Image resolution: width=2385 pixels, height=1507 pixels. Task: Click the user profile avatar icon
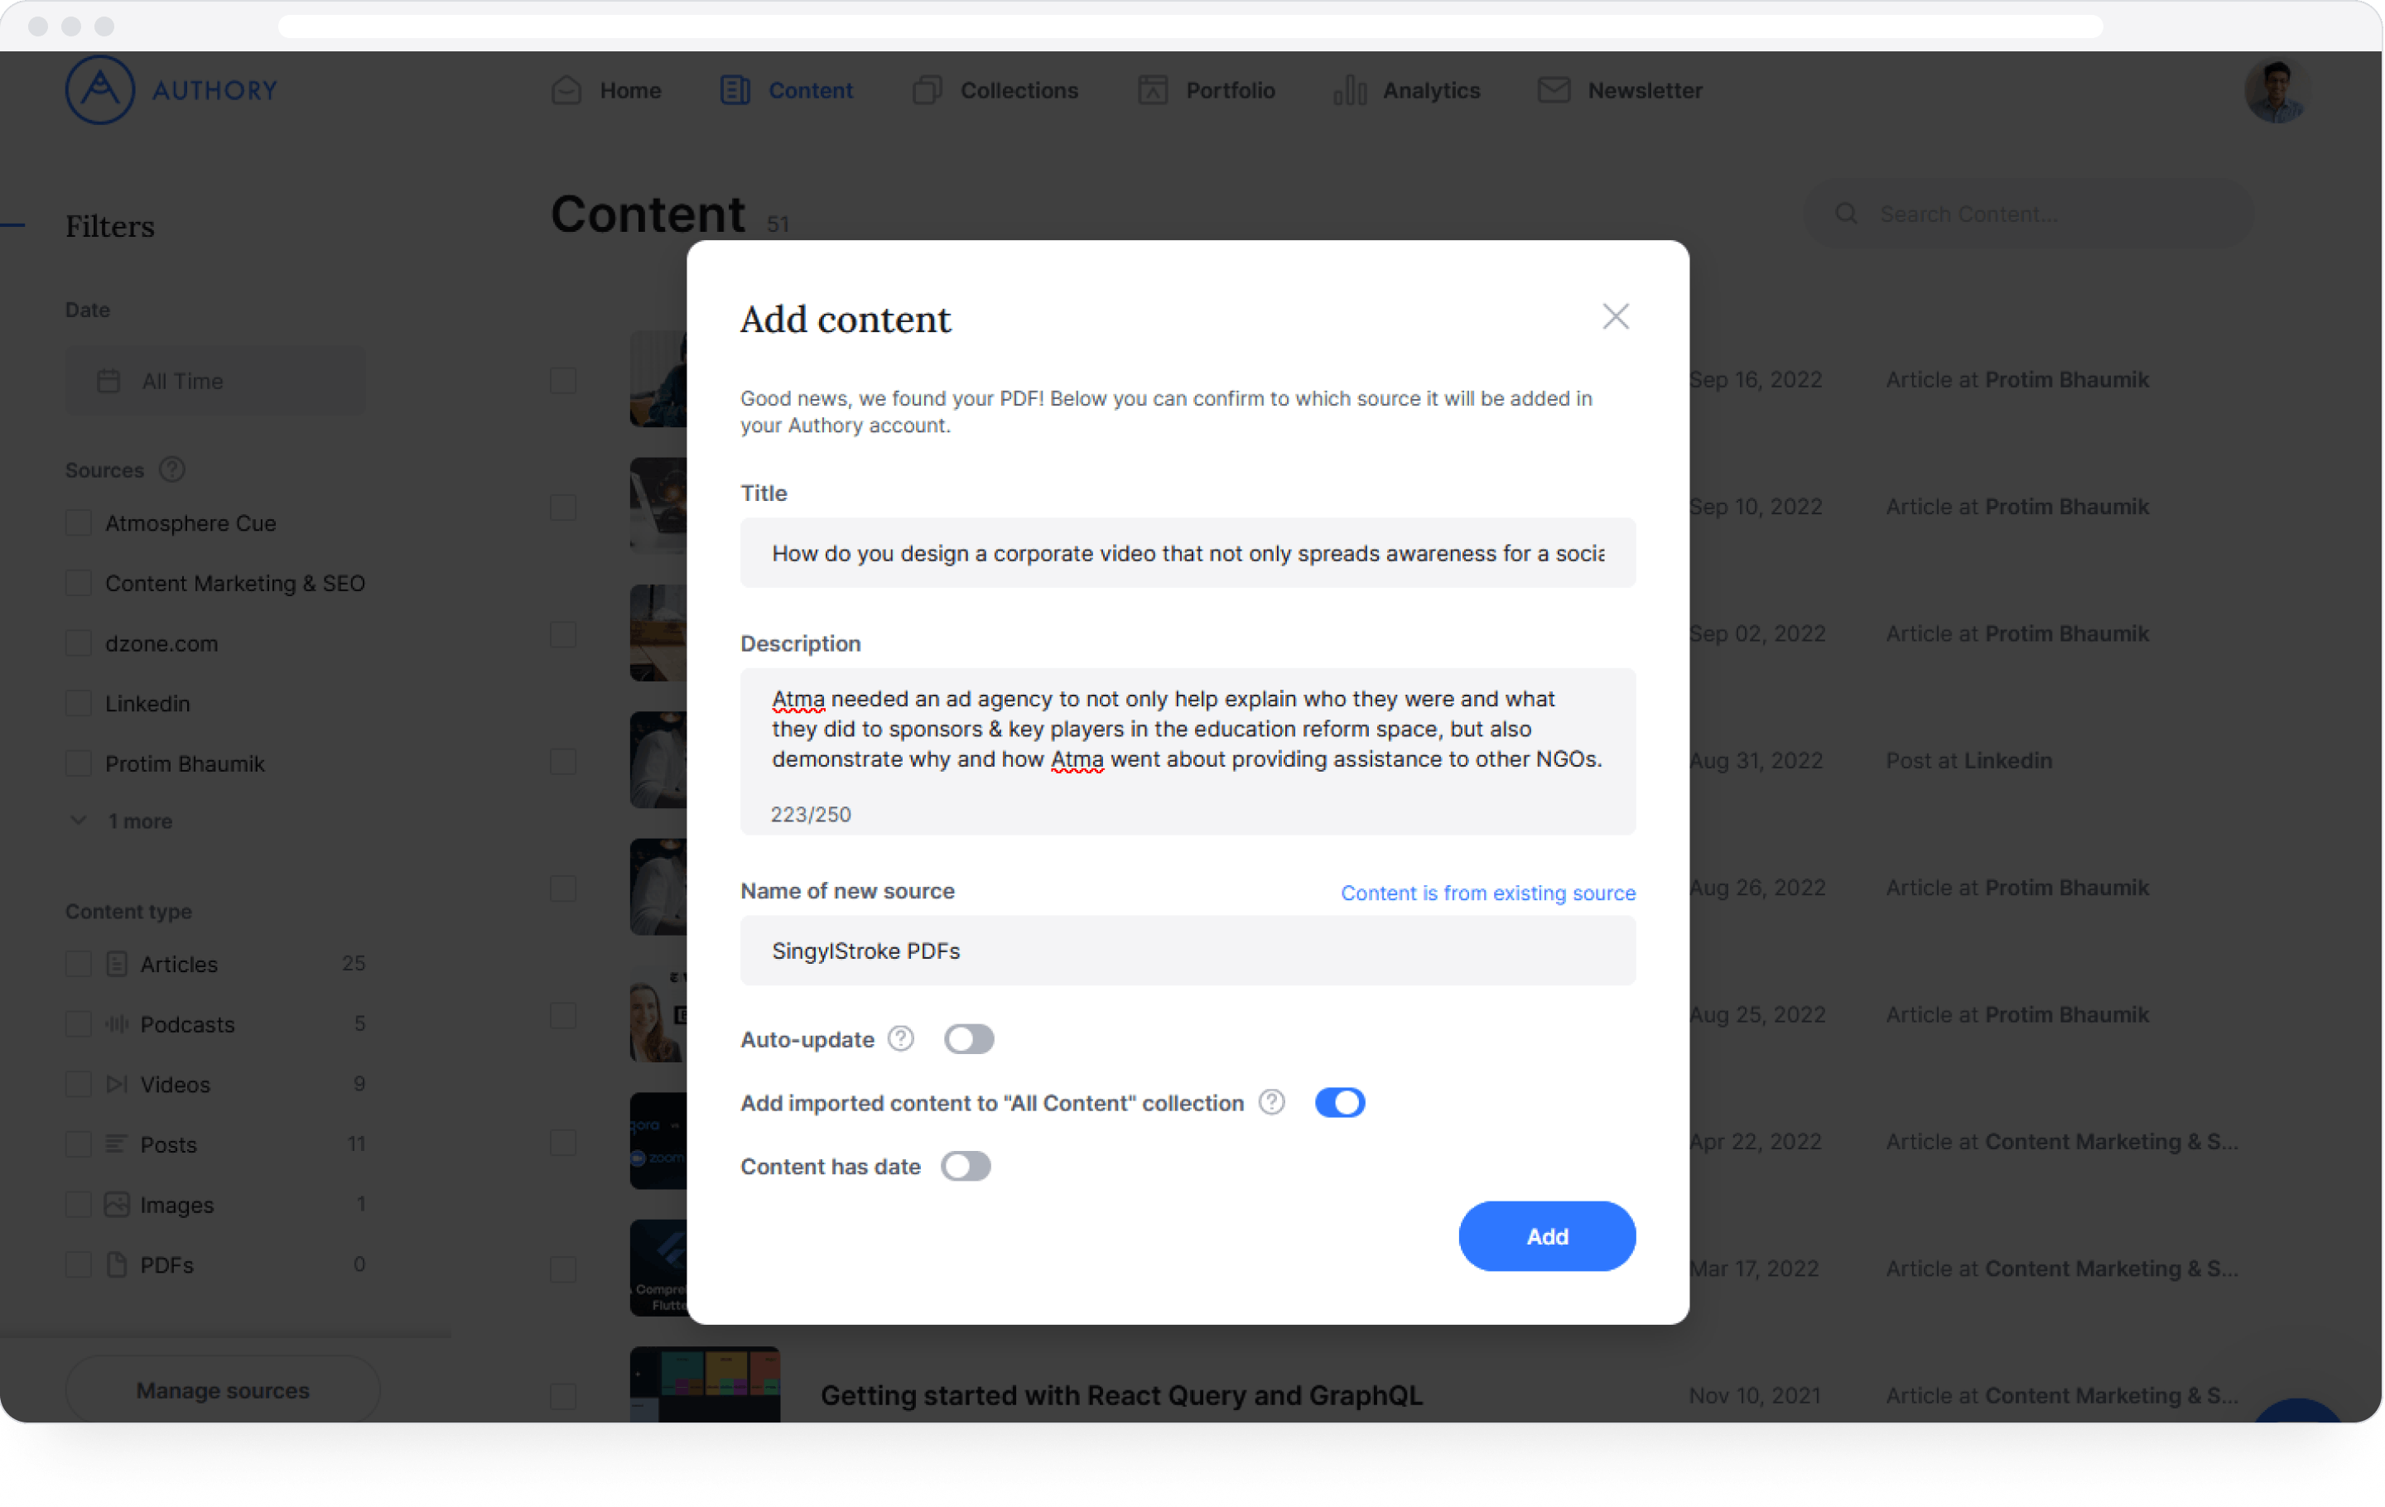tap(2277, 89)
